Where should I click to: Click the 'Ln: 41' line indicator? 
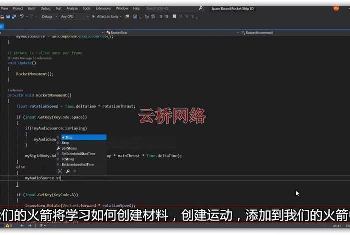coord(337,226)
